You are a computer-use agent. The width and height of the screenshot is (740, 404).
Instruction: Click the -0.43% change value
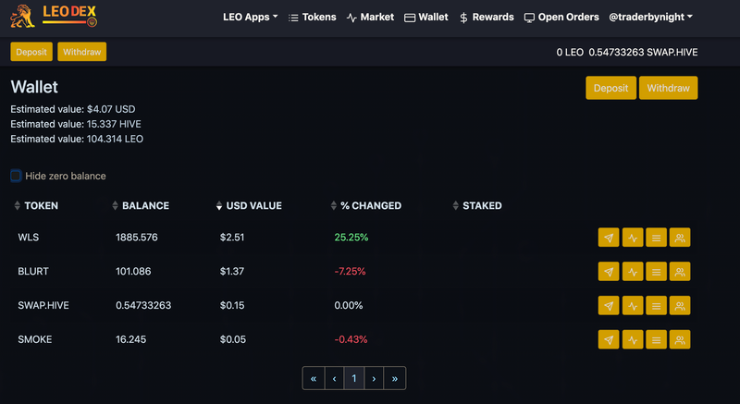click(351, 339)
